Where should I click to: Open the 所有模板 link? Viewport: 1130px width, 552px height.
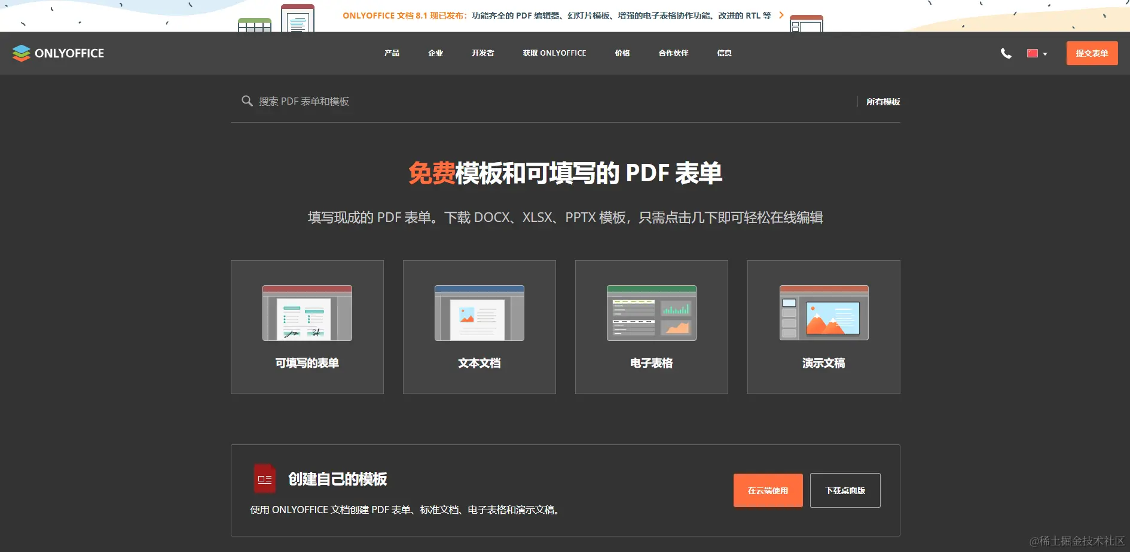pyautogui.click(x=882, y=101)
